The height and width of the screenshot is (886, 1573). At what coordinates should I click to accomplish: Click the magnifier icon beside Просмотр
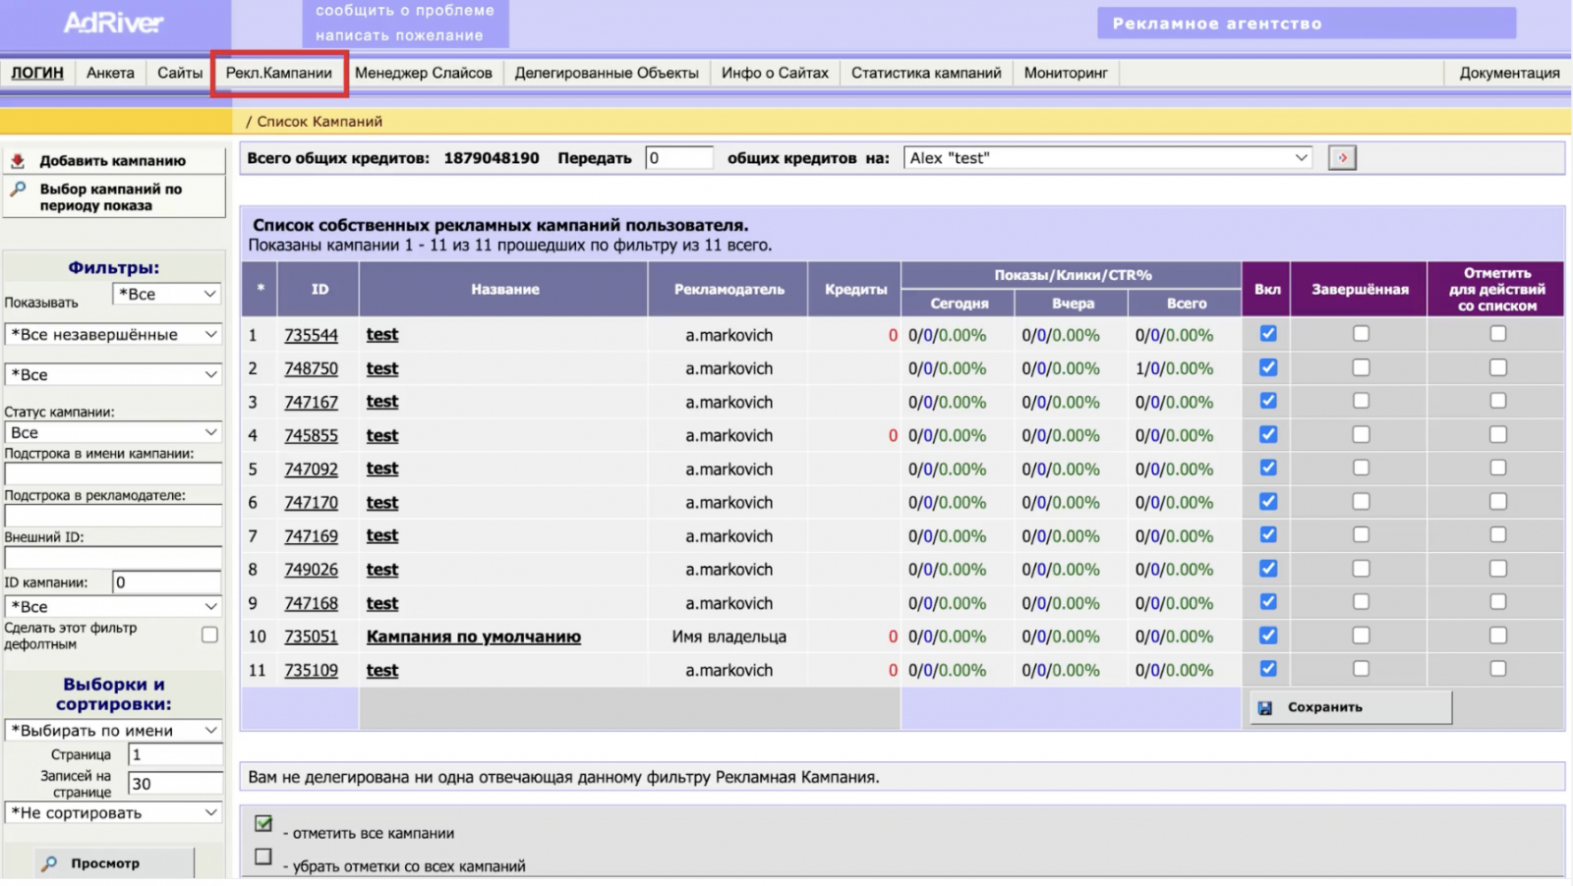coord(48,863)
